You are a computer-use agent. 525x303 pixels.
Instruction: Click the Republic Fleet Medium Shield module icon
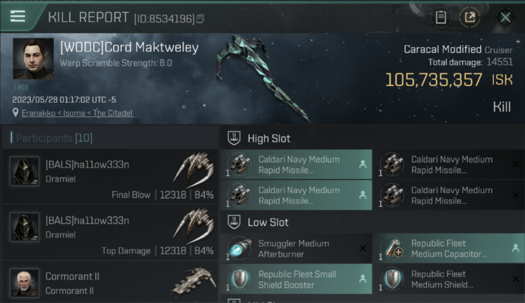pos(392,279)
